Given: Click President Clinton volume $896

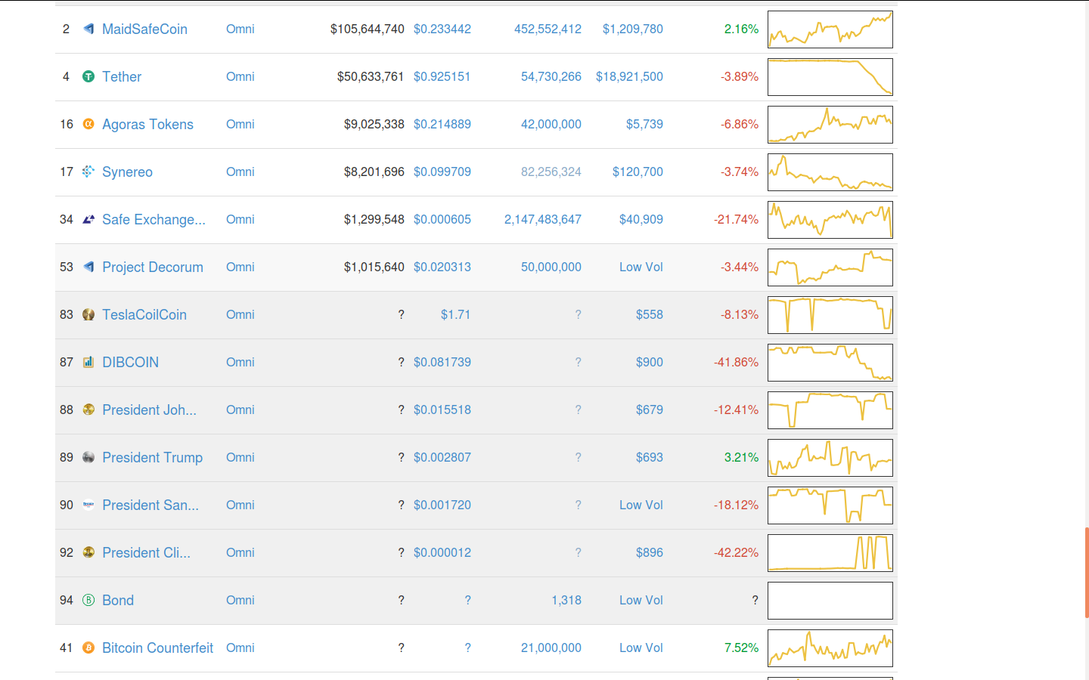Looking at the screenshot, I should click(650, 552).
